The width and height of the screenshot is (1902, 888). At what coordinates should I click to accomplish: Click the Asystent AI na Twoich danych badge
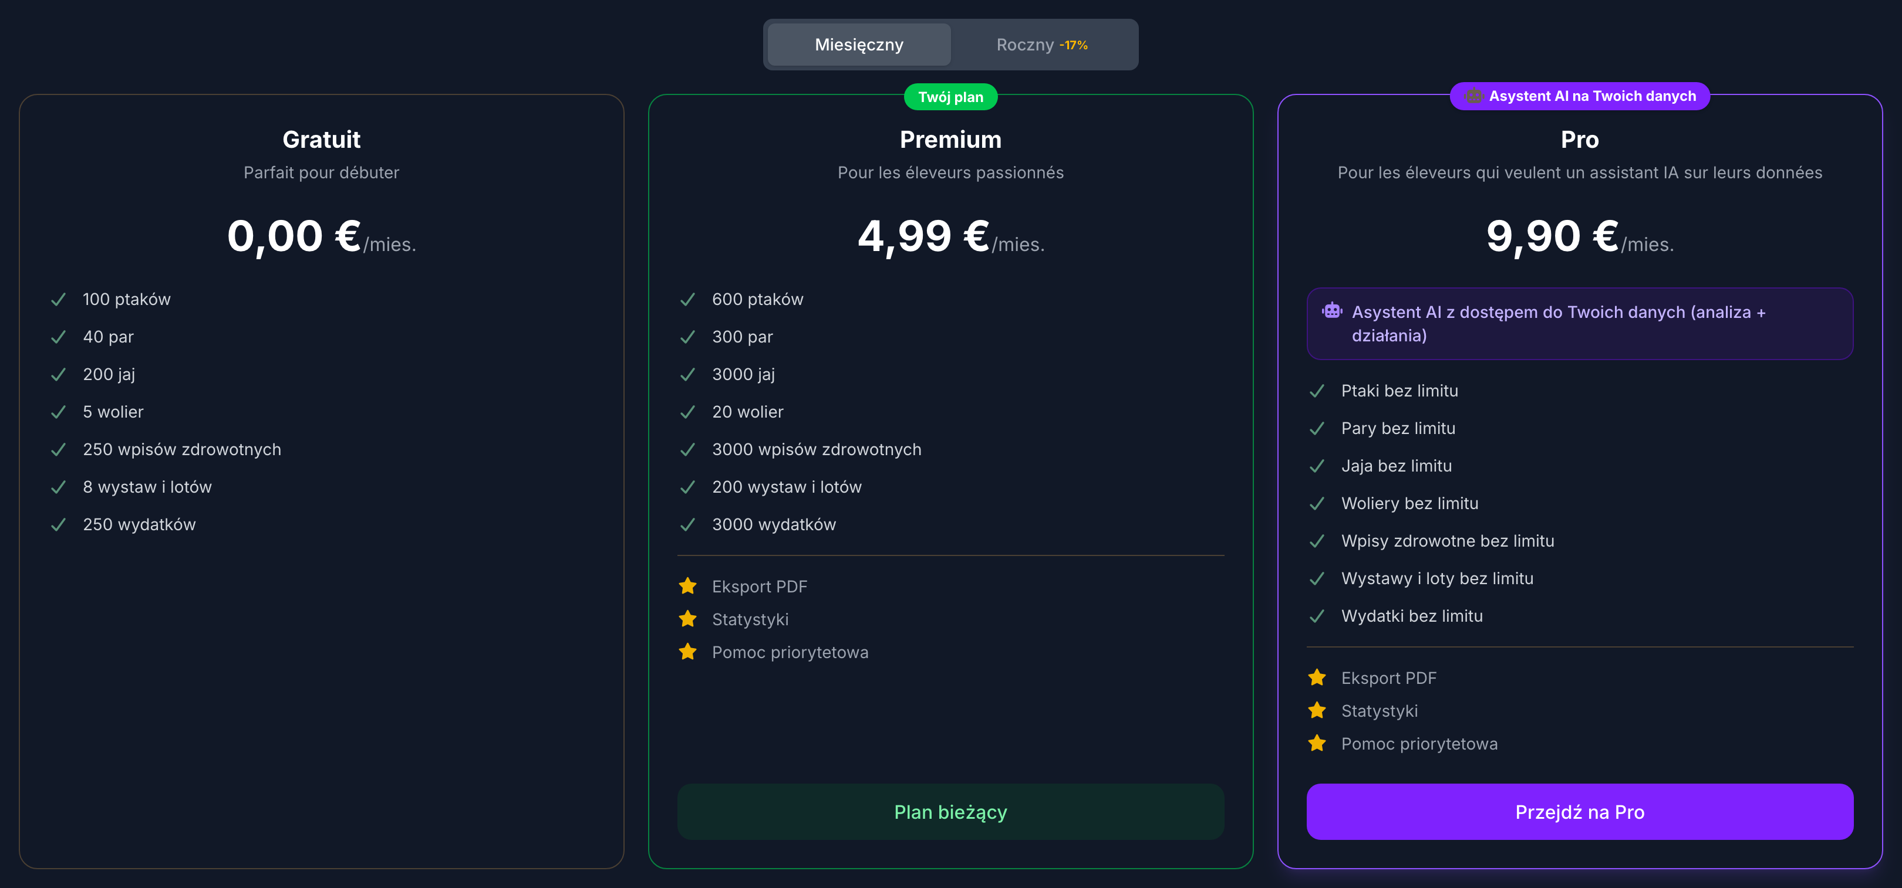[1579, 96]
